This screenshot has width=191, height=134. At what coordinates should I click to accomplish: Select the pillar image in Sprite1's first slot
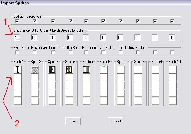(18, 70)
